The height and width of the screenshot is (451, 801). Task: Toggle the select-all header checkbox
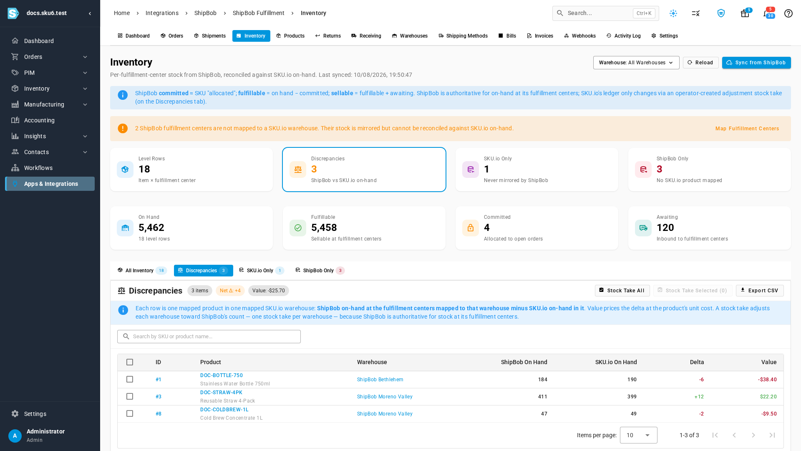[x=130, y=362]
